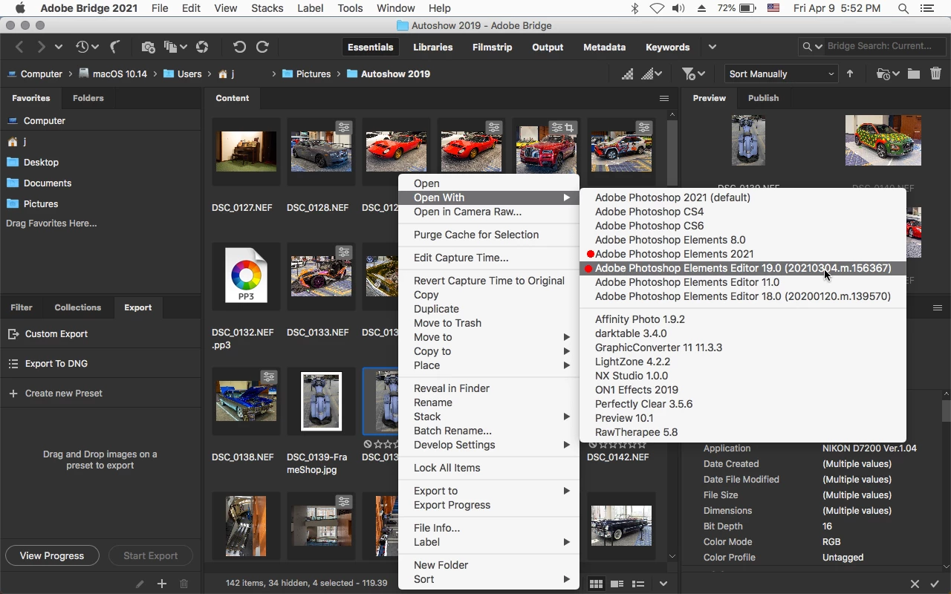Click the add new export preset plus icon
This screenshot has height=594, width=951.
(x=161, y=584)
